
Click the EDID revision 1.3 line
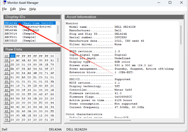click(94, 51)
